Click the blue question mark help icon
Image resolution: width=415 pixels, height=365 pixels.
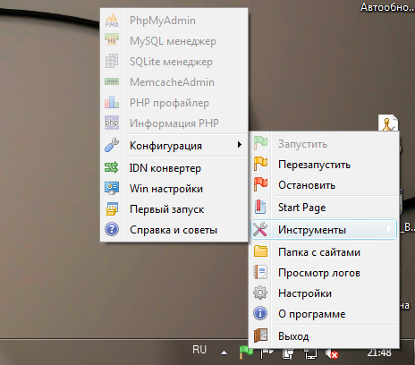tap(112, 230)
